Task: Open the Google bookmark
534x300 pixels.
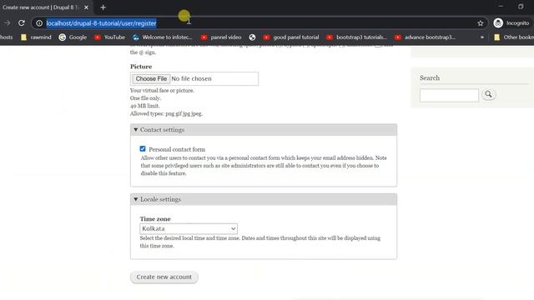Action: pos(73,37)
